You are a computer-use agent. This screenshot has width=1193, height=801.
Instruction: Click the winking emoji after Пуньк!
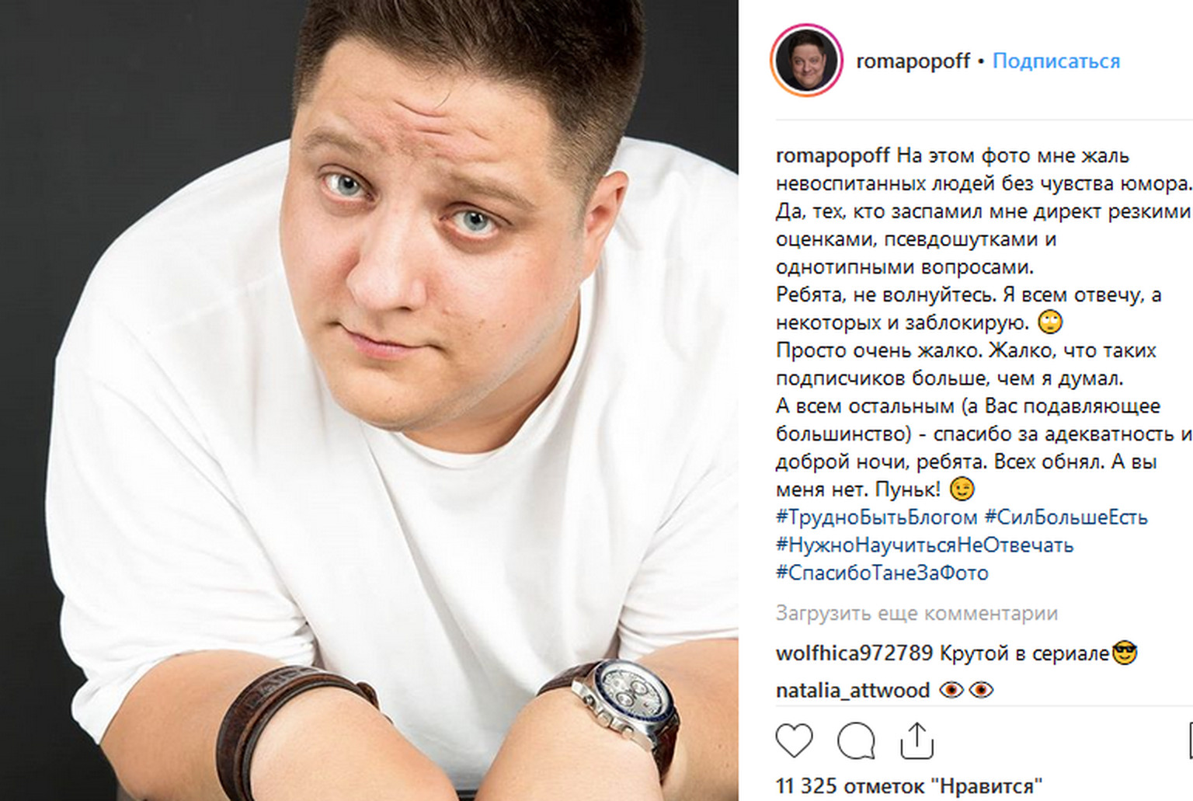tap(962, 489)
